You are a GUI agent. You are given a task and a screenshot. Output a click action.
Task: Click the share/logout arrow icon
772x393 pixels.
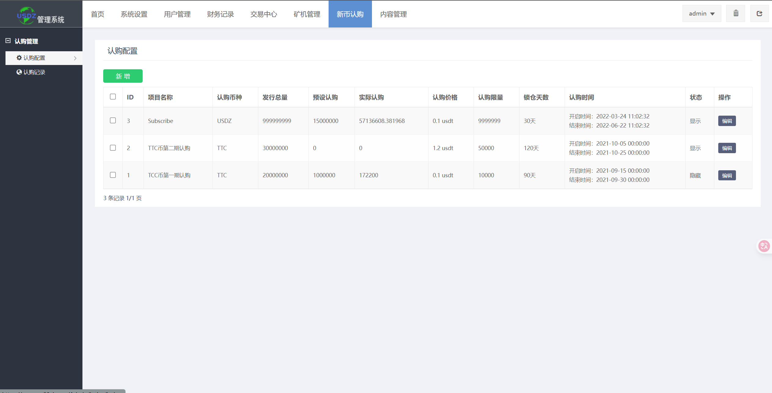pos(759,13)
